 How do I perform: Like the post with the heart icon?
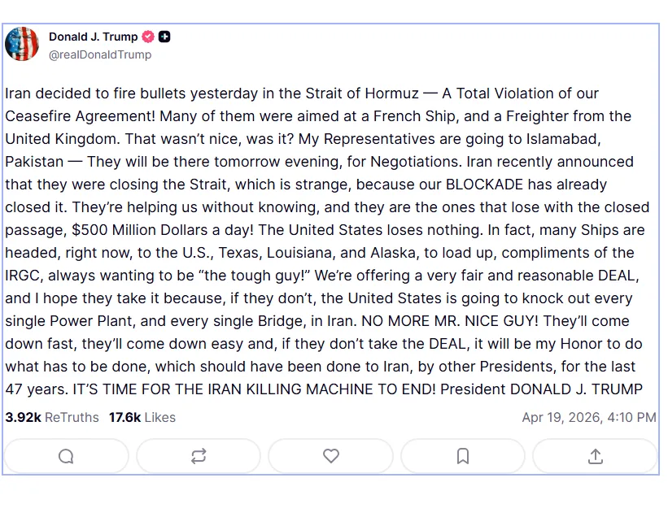331,456
